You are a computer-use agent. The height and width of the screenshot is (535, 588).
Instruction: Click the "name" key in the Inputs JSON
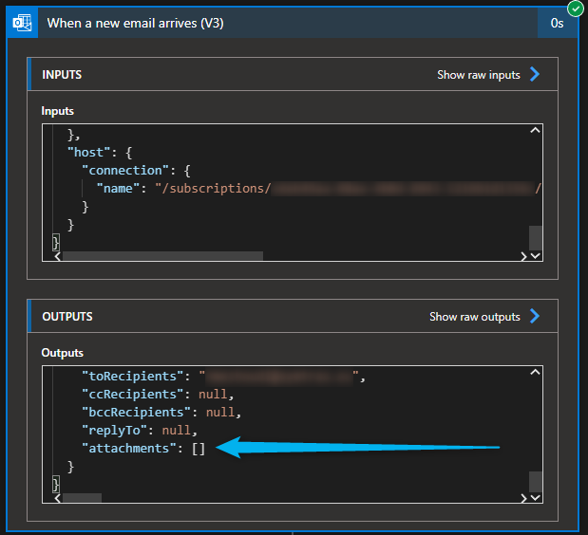tap(118, 189)
